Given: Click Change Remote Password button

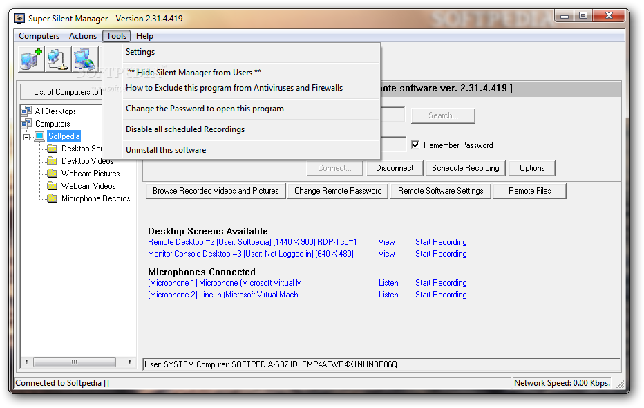Looking at the screenshot, I should [x=338, y=191].
